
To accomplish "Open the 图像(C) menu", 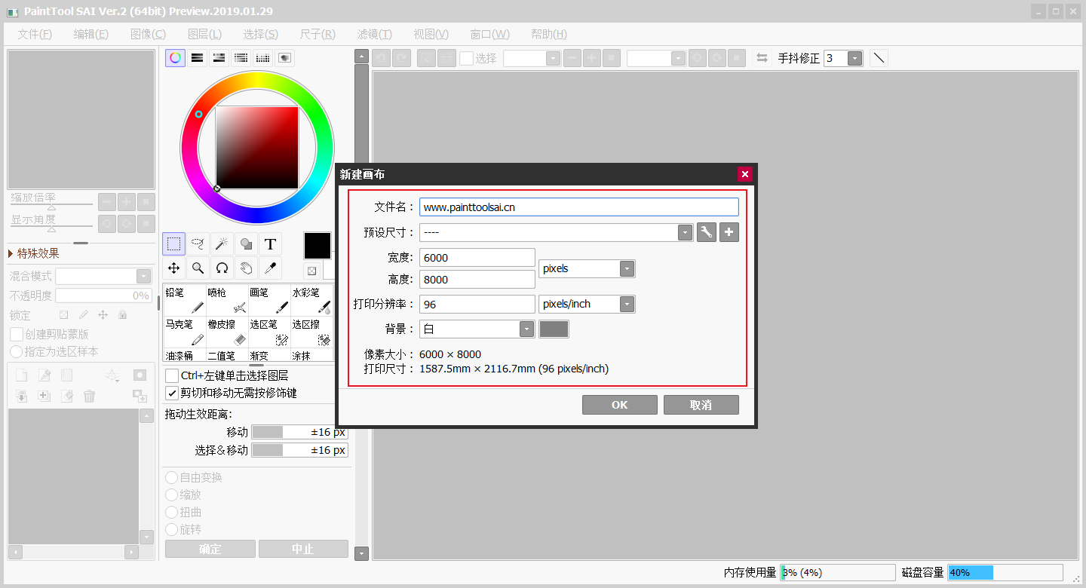I will 148,34.
